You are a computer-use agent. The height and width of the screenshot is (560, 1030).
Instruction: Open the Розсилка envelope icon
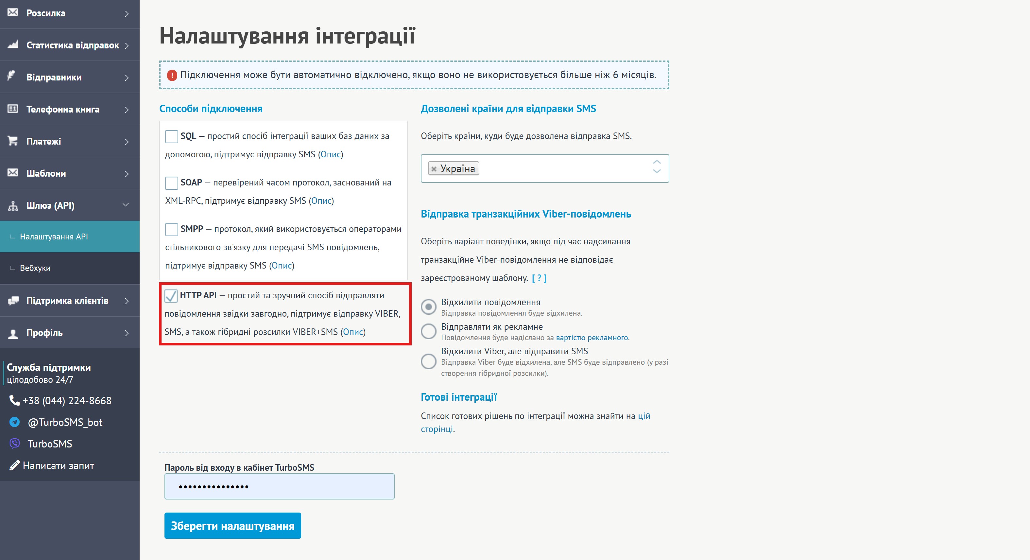[12, 13]
